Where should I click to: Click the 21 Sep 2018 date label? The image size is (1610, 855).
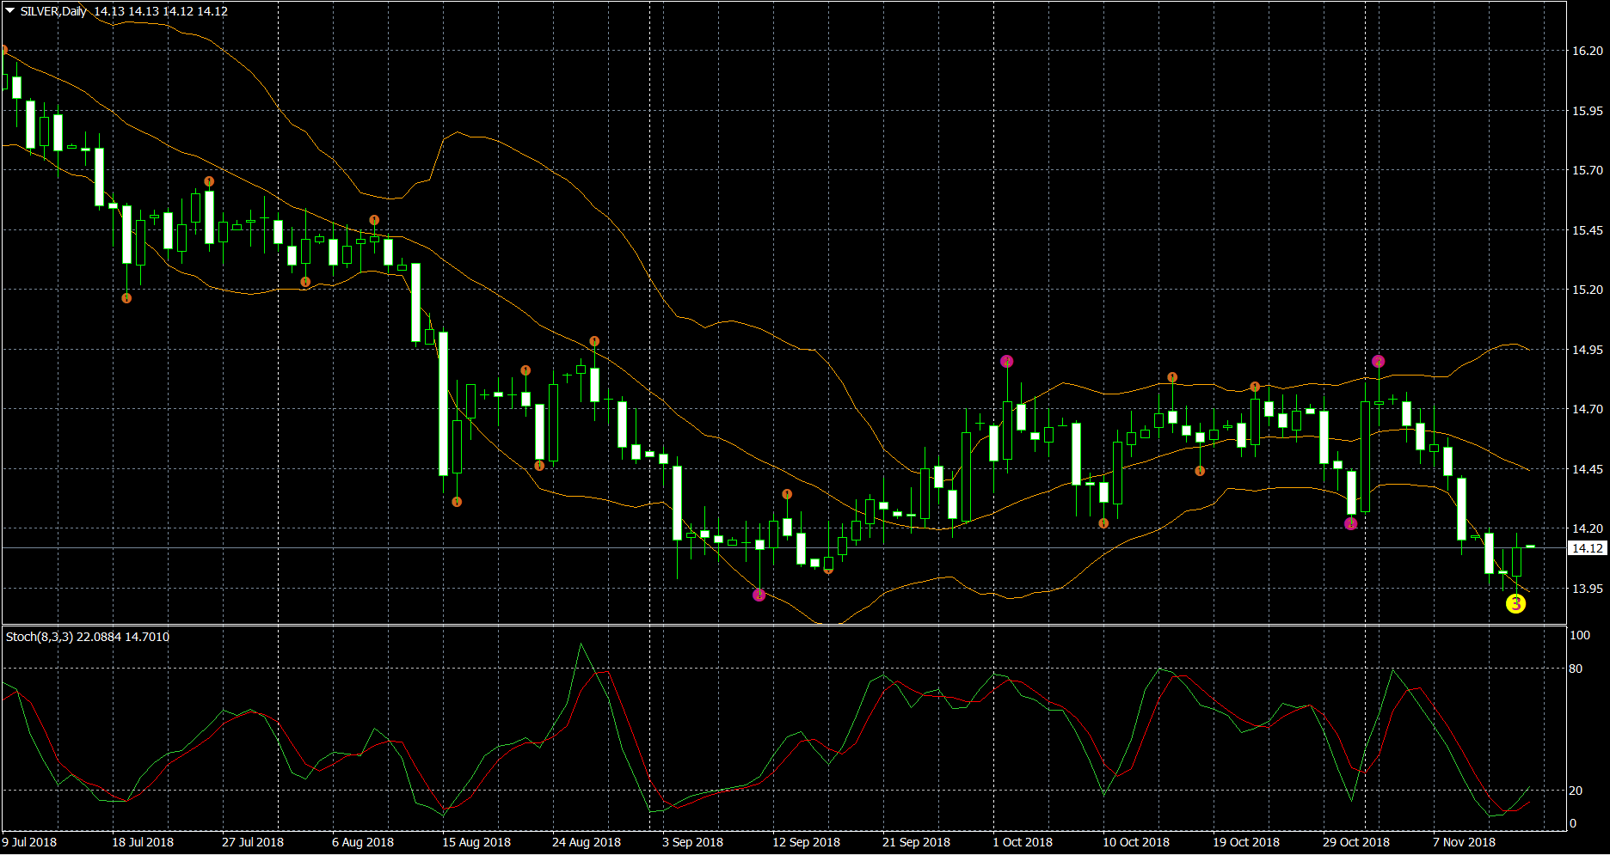(917, 842)
